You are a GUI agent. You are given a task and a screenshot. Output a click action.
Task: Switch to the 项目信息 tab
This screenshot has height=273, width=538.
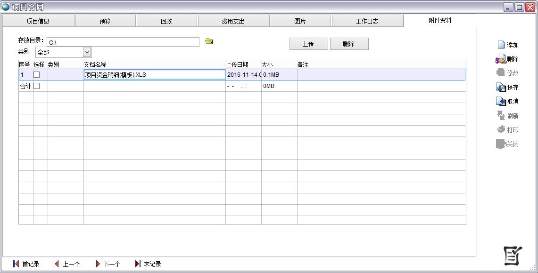tap(38, 20)
